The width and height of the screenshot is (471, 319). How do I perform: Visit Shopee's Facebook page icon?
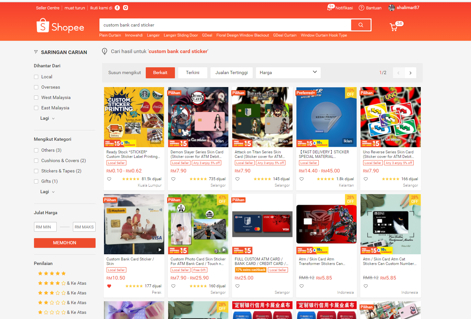pos(117,8)
